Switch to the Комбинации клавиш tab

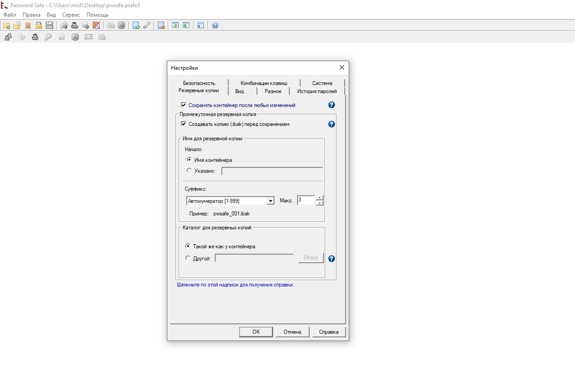point(264,83)
